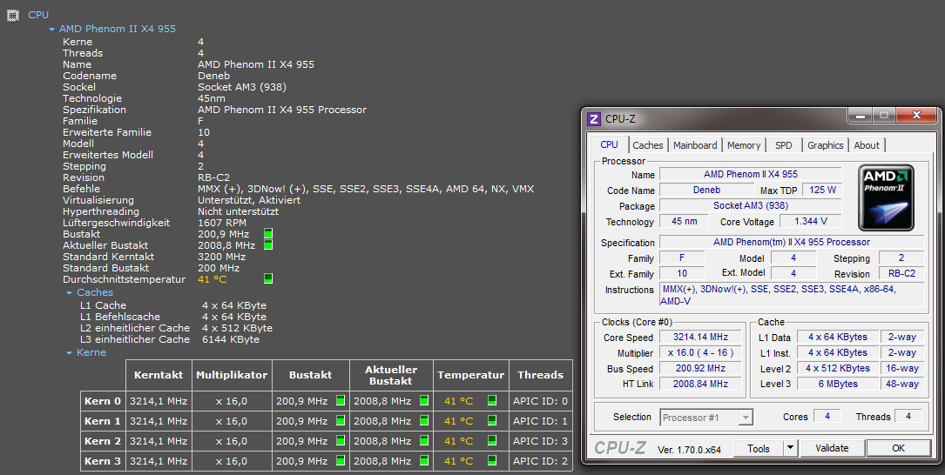Click the Standard Kerntakt value 3200 MHz

tap(222, 257)
